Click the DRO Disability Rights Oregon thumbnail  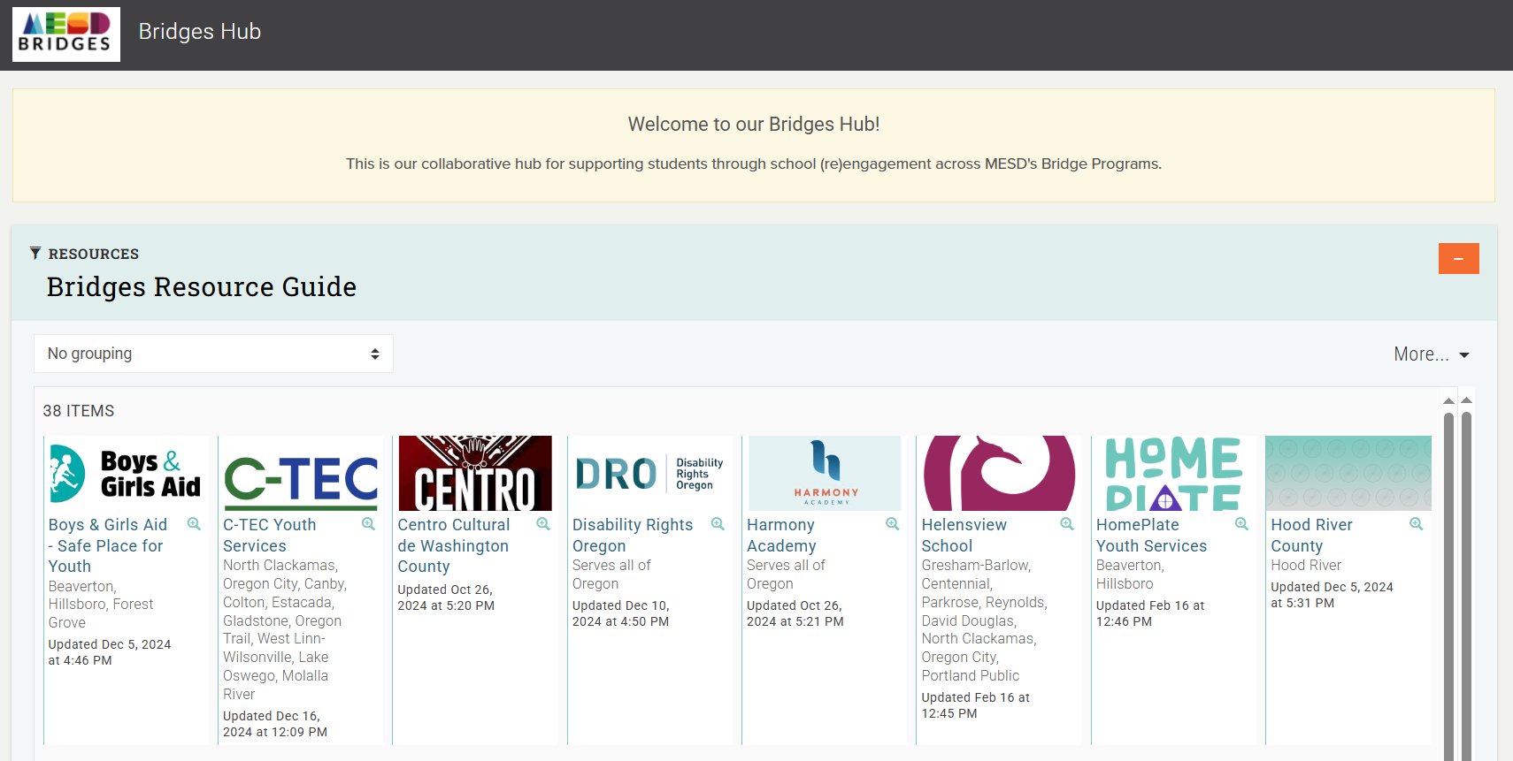click(649, 473)
